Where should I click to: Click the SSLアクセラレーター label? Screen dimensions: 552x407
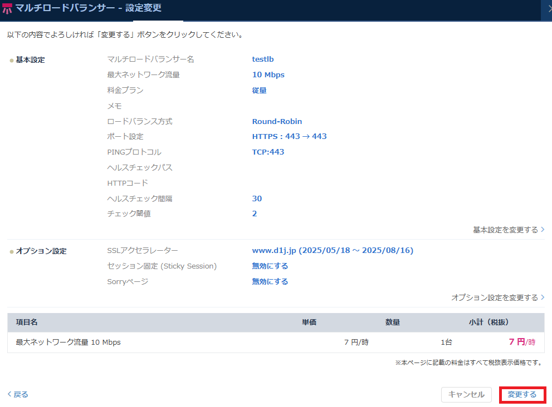[143, 250]
